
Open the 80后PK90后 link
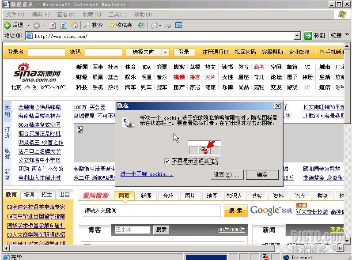231,230
